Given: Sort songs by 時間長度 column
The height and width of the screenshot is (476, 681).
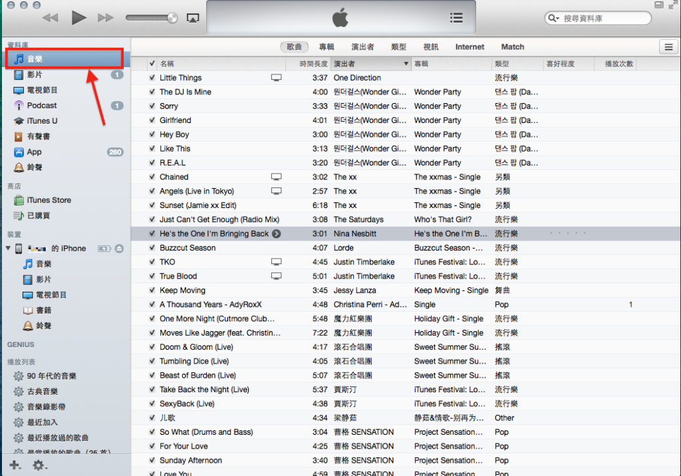Looking at the screenshot, I should pyautogui.click(x=308, y=64).
